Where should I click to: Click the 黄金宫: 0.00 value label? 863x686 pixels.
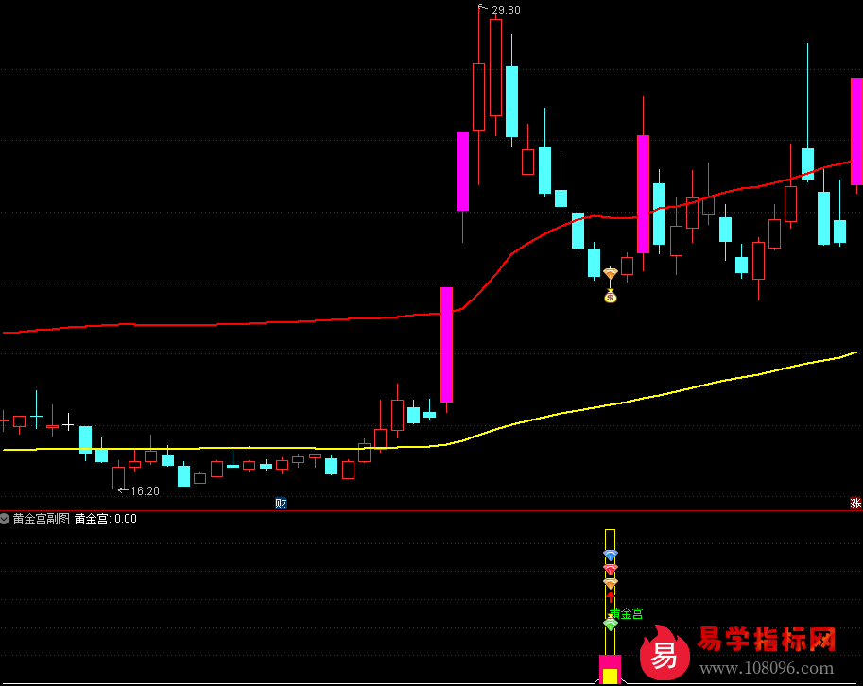tap(106, 519)
